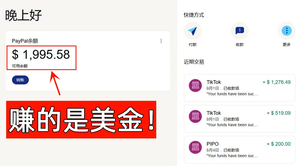301x166 pixels.
Task: Click store icon of PIPO transaction
Action: (195, 147)
